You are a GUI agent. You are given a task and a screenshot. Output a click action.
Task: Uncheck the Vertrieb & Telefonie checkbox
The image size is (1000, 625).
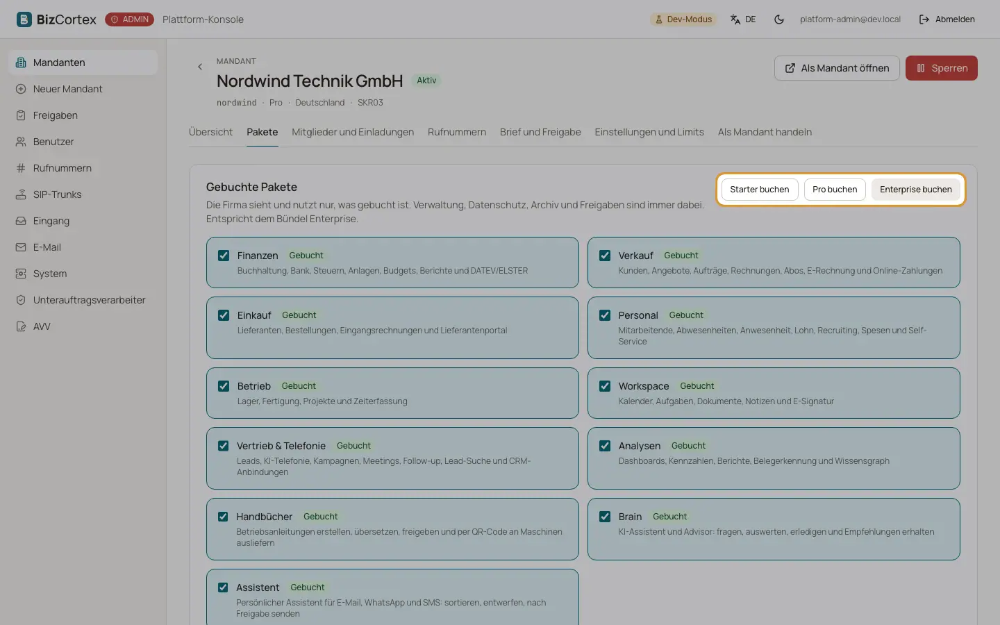point(223,446)
